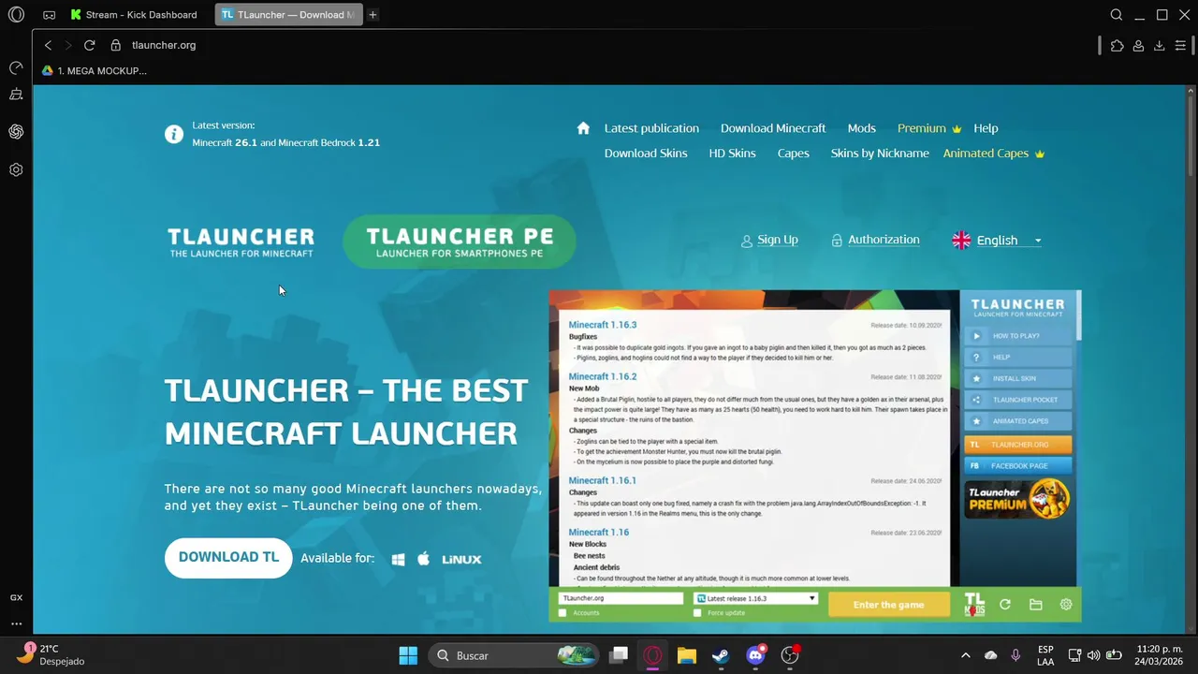The height and width of the screenshot is (674, 1198).
Task: Open File Explorer from the taskbar
Action: 687,655
